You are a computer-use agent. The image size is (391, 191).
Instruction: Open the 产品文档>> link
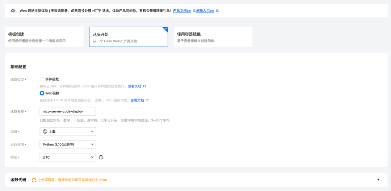(182, 11)
